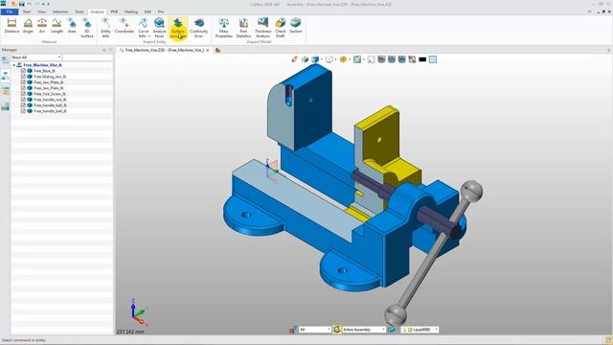Select the Arc measure tool

(42, 26)
